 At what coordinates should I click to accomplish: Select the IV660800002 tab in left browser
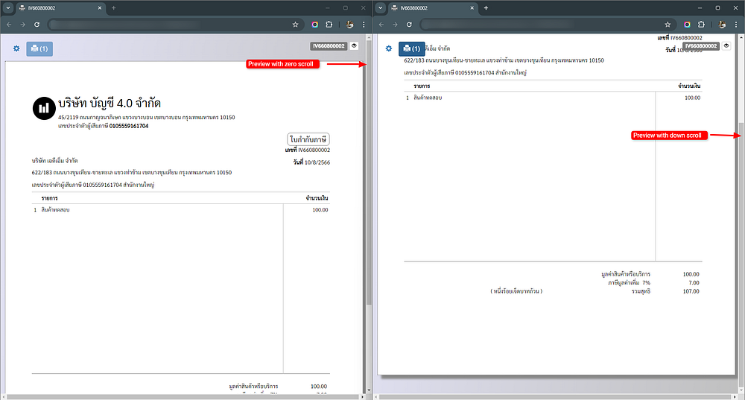[60, 7]
